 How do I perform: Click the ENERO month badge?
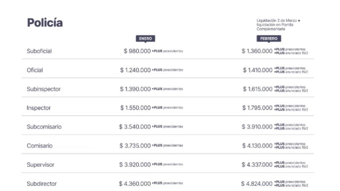(145, 39)
